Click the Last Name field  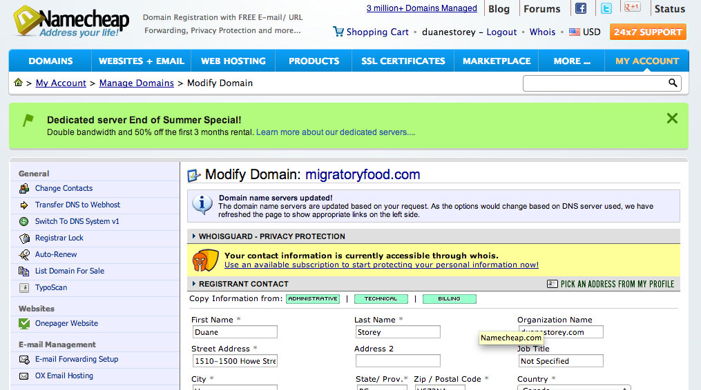pyautogui.click(x=398, y=332)
